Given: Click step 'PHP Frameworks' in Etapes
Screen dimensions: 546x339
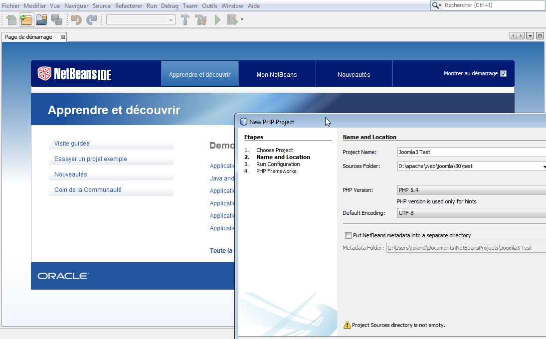Looking at the screenshot, I should [x=276, y=171].
